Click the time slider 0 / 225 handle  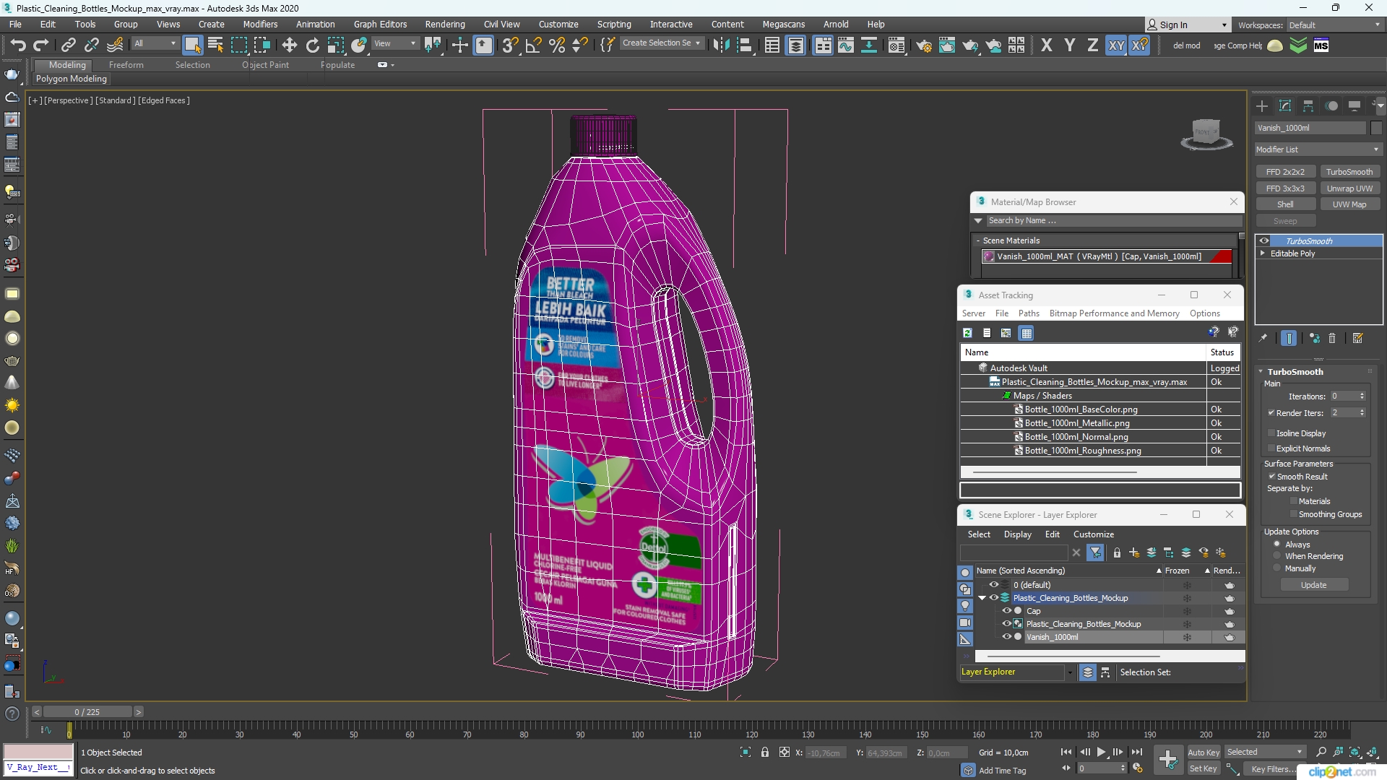87,712
